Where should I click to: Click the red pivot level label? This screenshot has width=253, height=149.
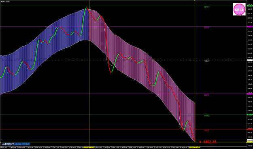206,130
